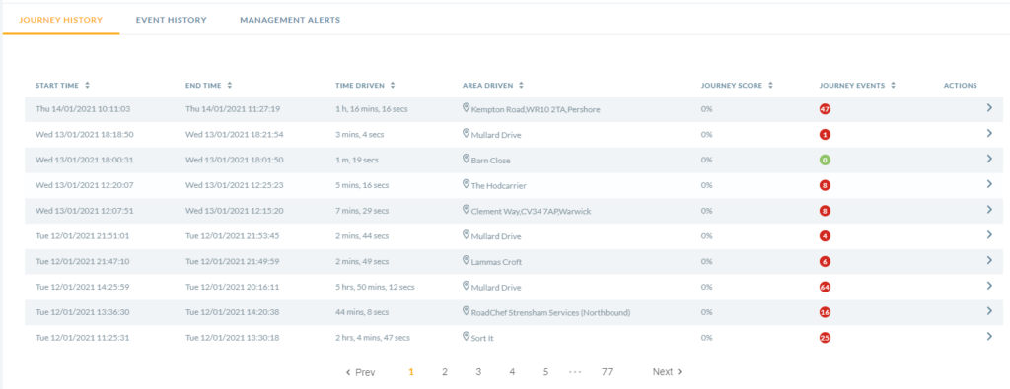
Task: Go to Next page of journeys
Action: click(667, 372)
